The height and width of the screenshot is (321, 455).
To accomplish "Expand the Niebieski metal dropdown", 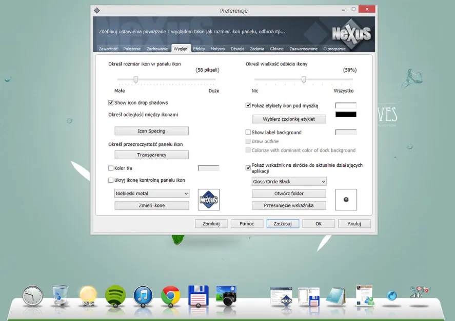I will click(152, 194).
